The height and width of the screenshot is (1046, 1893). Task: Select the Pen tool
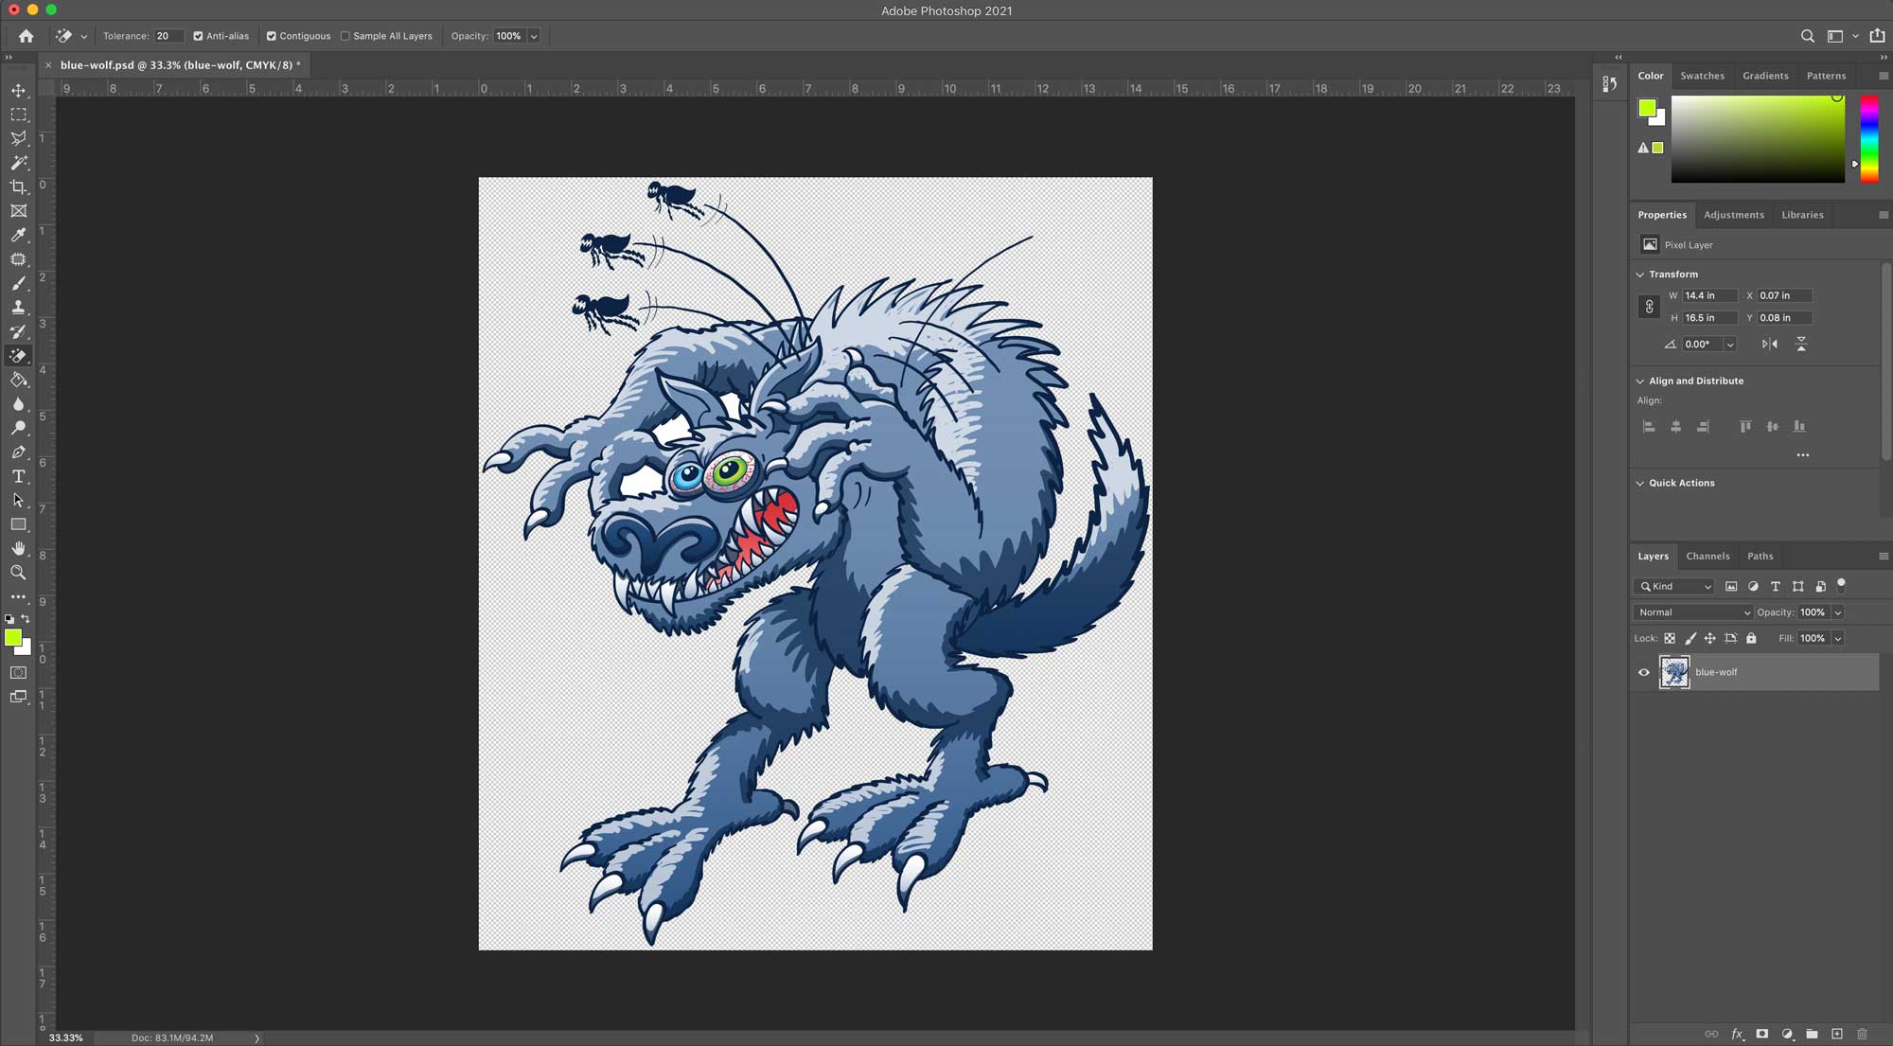click(x=18, y=452)
